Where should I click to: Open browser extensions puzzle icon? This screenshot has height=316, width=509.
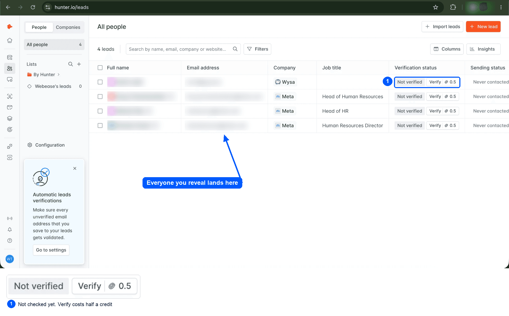click(453, 7)
